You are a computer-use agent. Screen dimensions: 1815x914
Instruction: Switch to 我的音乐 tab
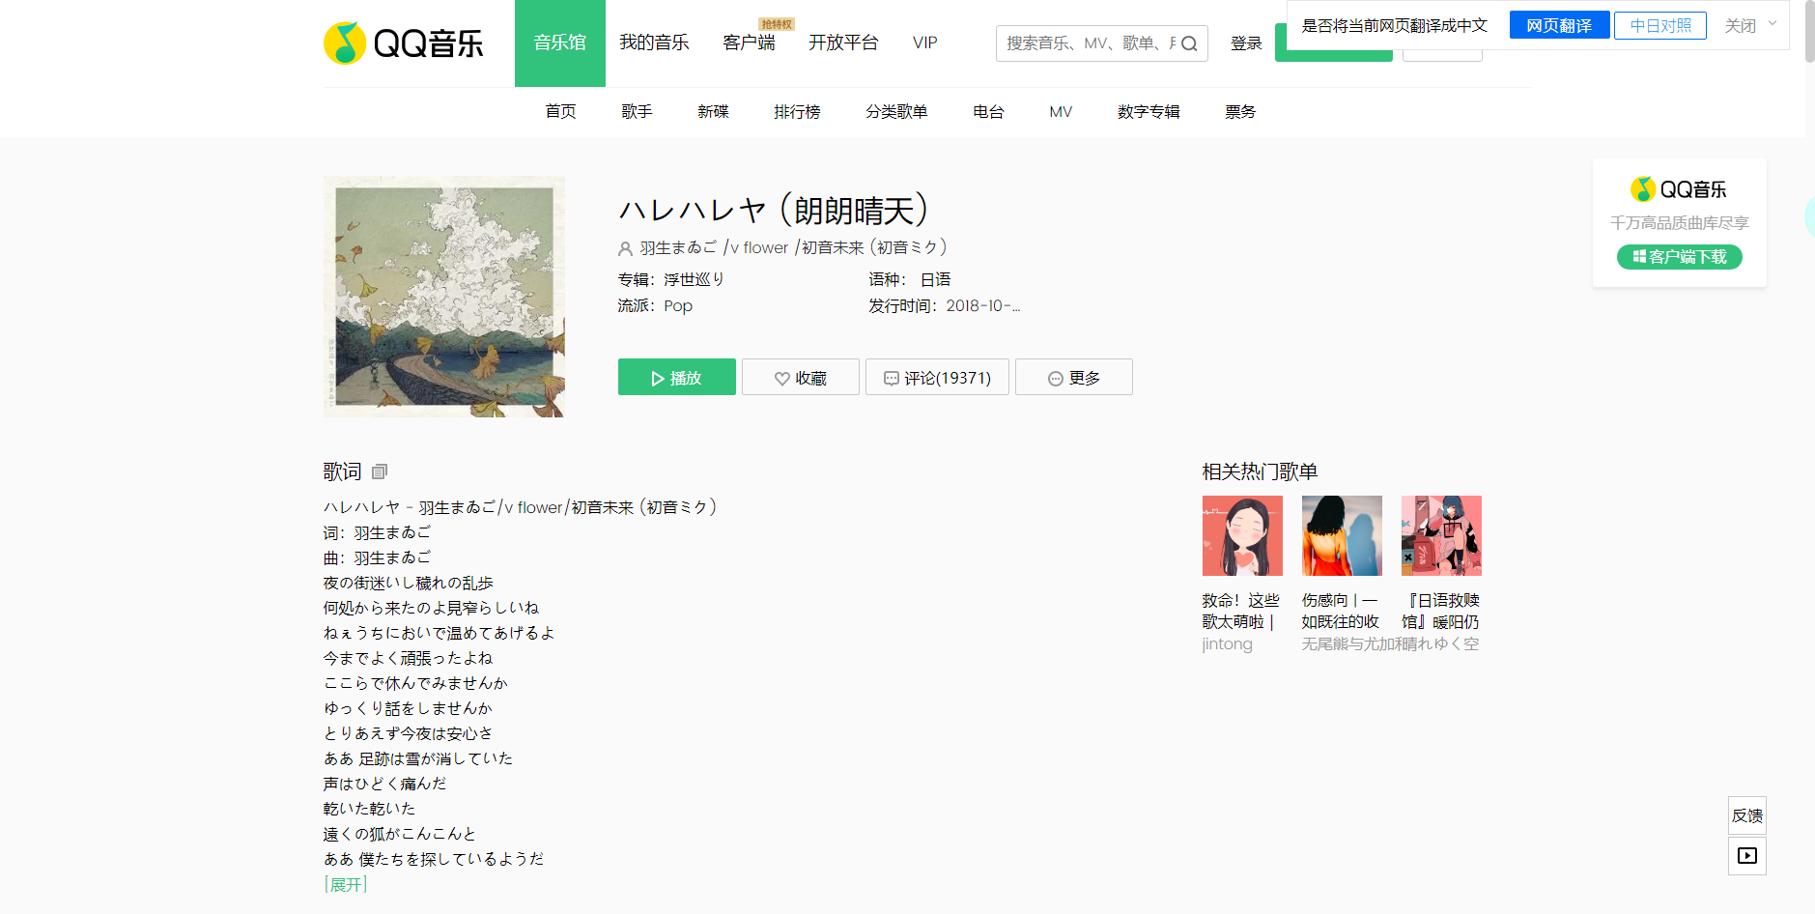(654, 43)
